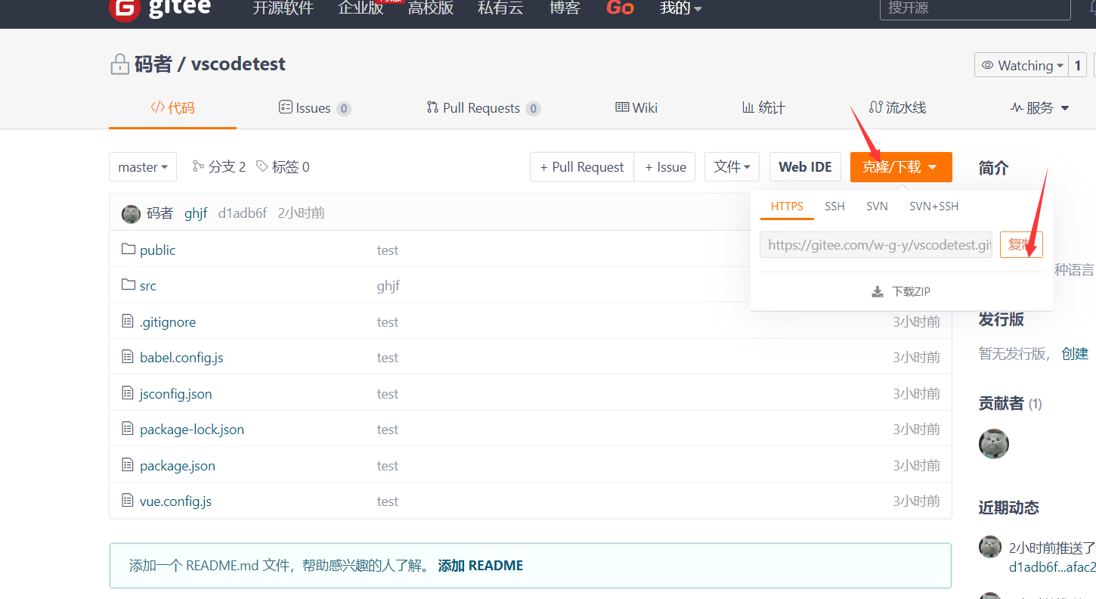Screen dimensions: 1096x599
Task: Click the babel.config.js file name
Action: (x=181, y=357)
